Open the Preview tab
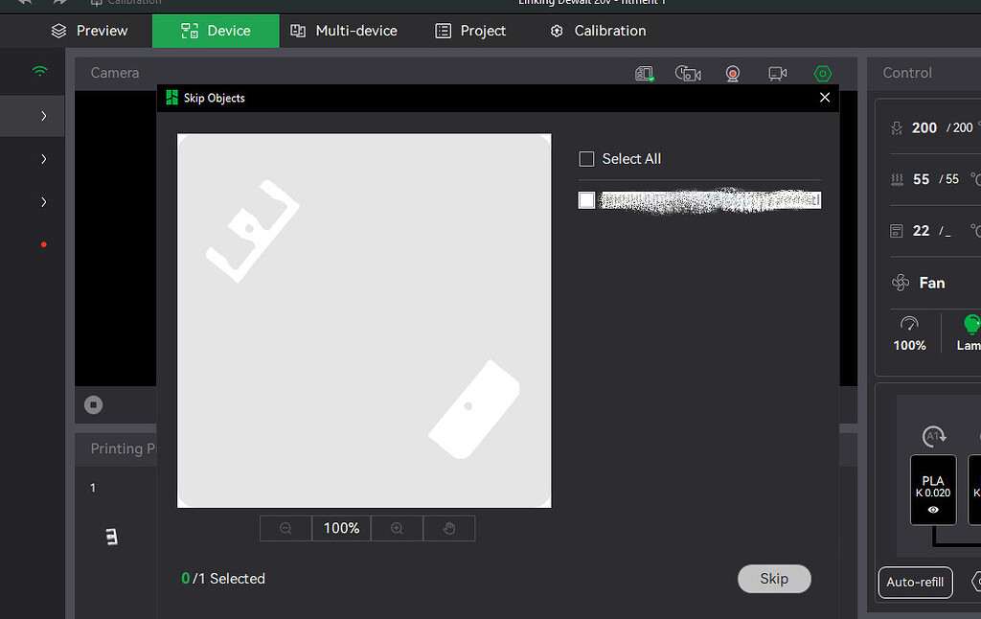981x619 pixels. [x=89, y=31]
